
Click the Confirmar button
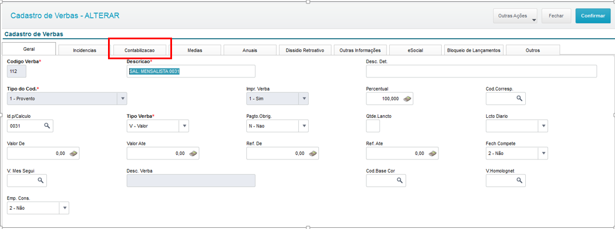[593, 16]
